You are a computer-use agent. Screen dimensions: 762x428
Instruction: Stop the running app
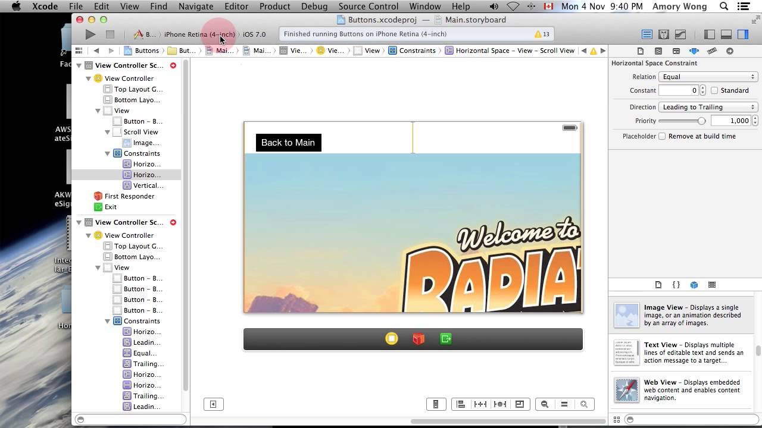110,34
